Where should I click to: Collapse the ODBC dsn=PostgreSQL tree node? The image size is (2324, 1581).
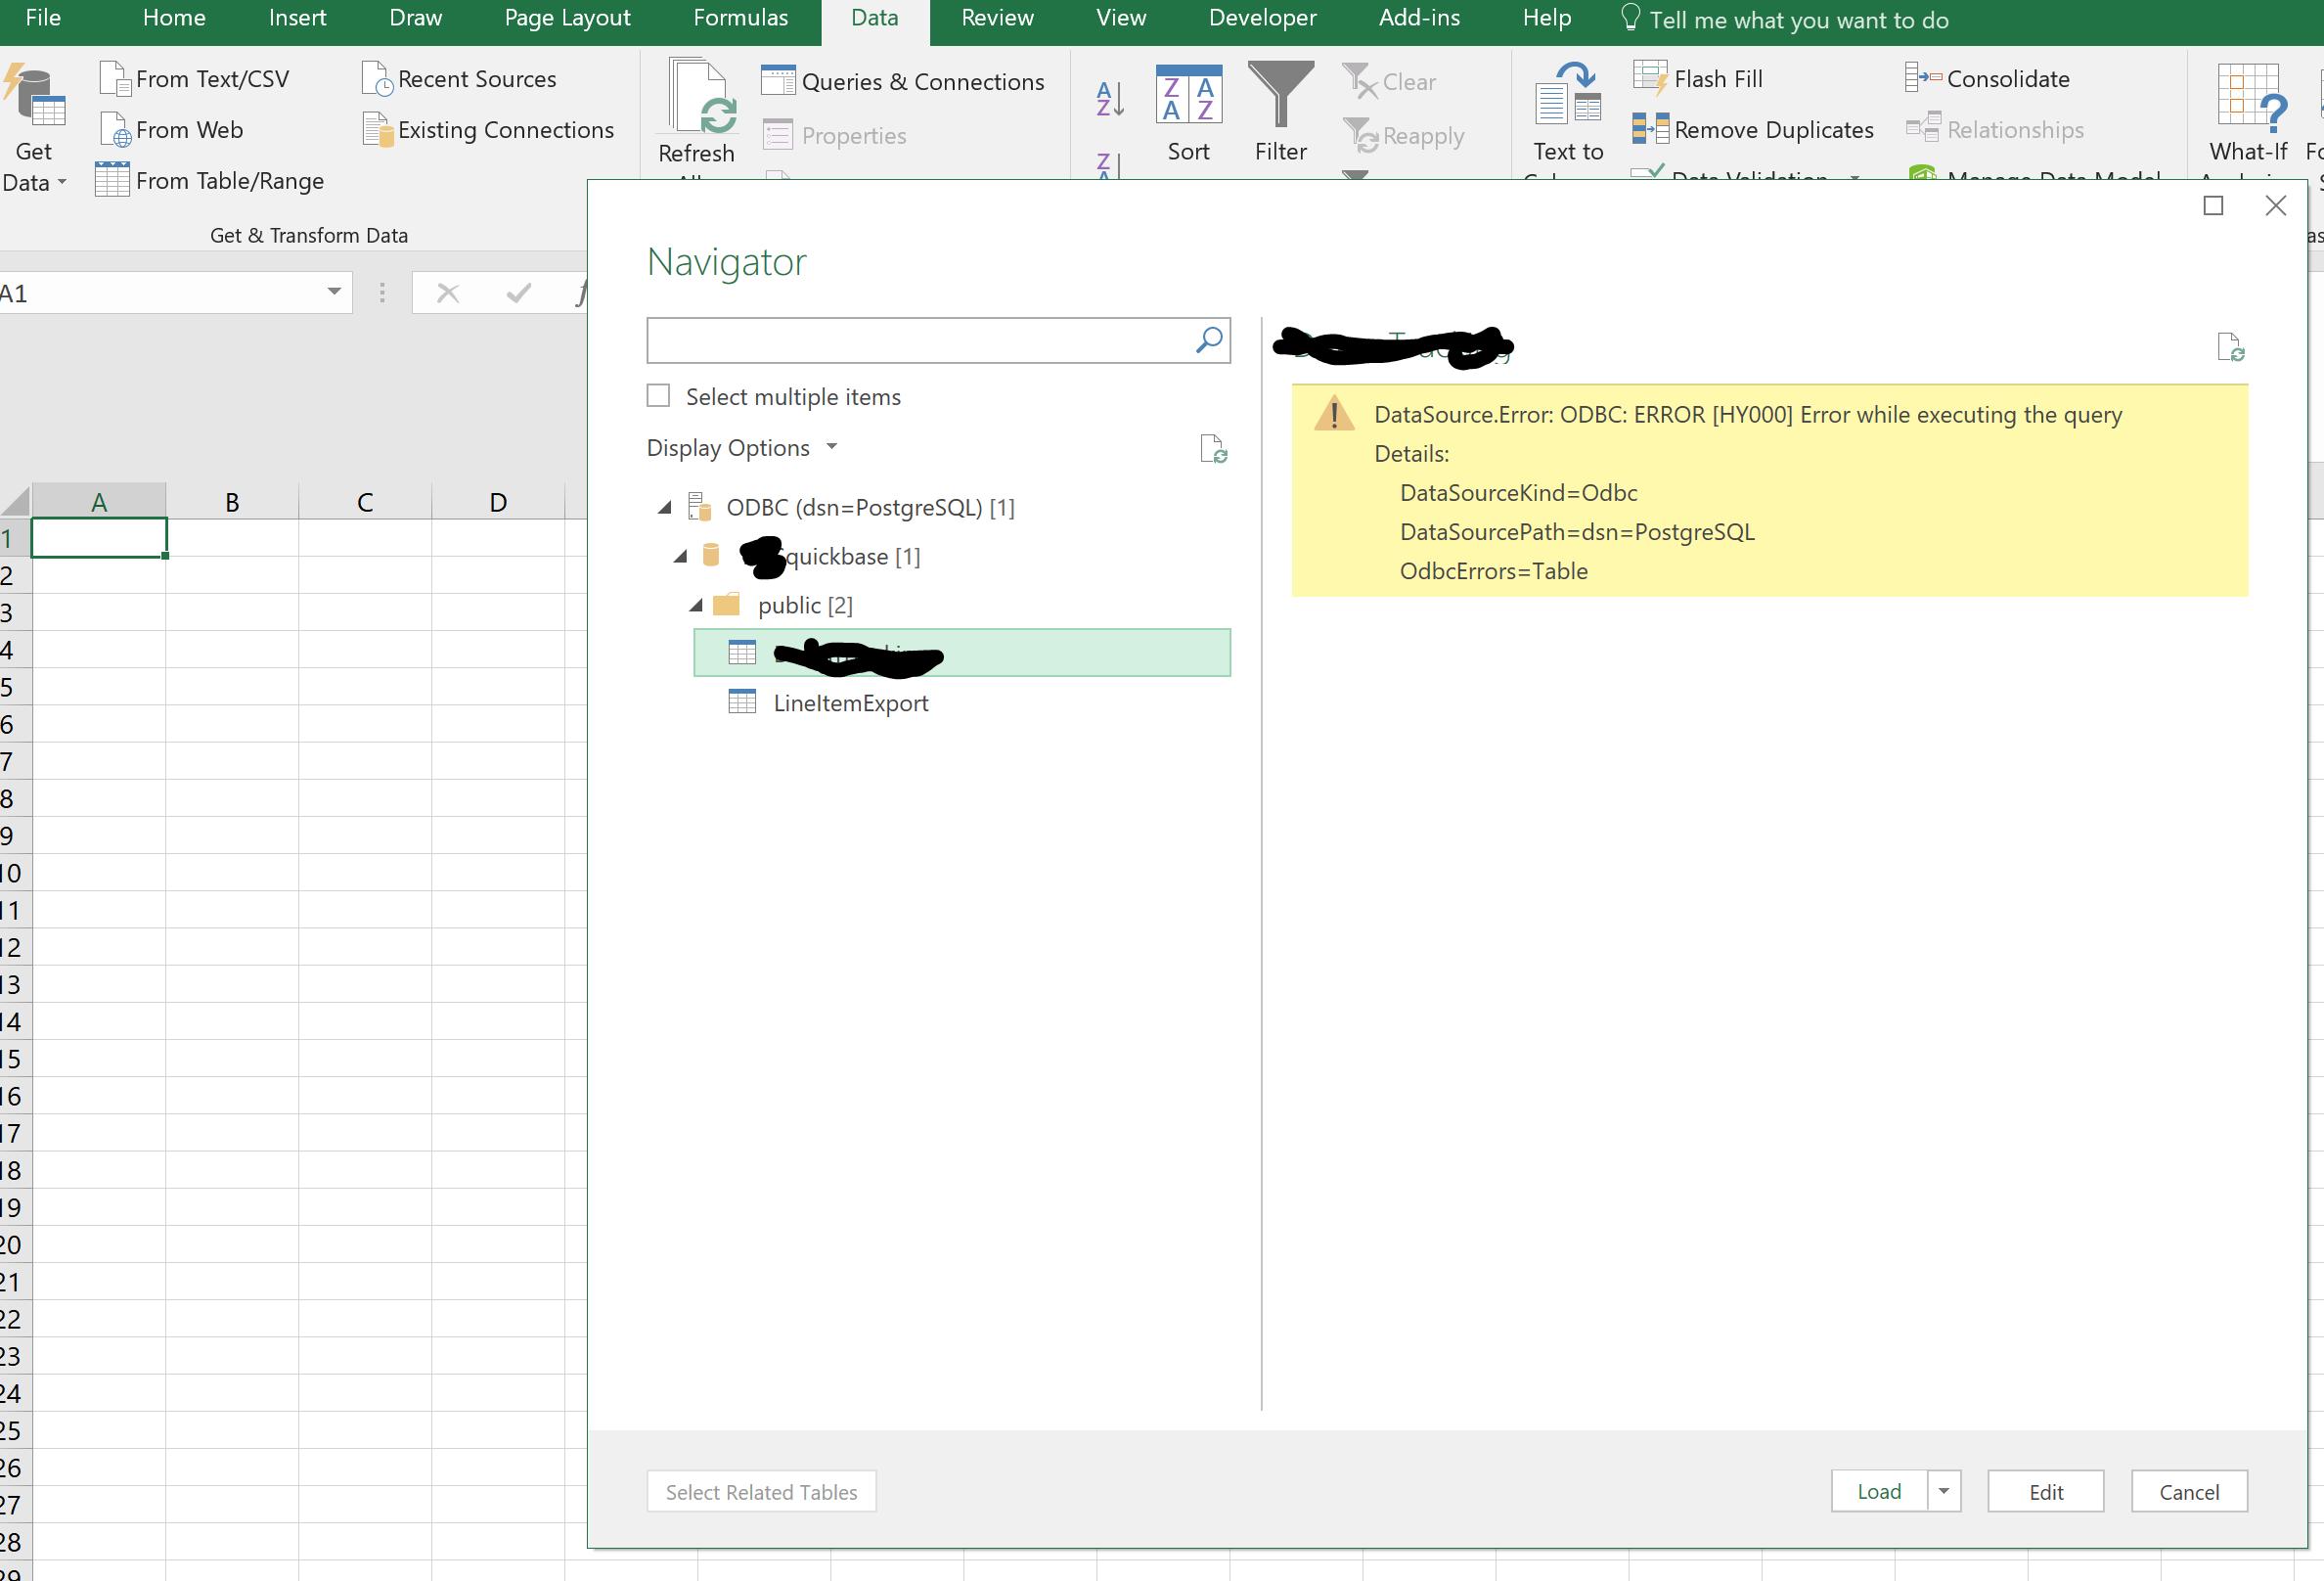665,508
